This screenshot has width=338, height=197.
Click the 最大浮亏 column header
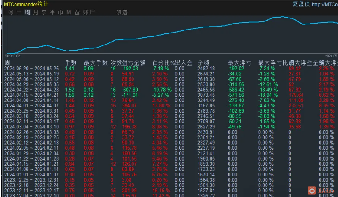[x=240, y=63]
